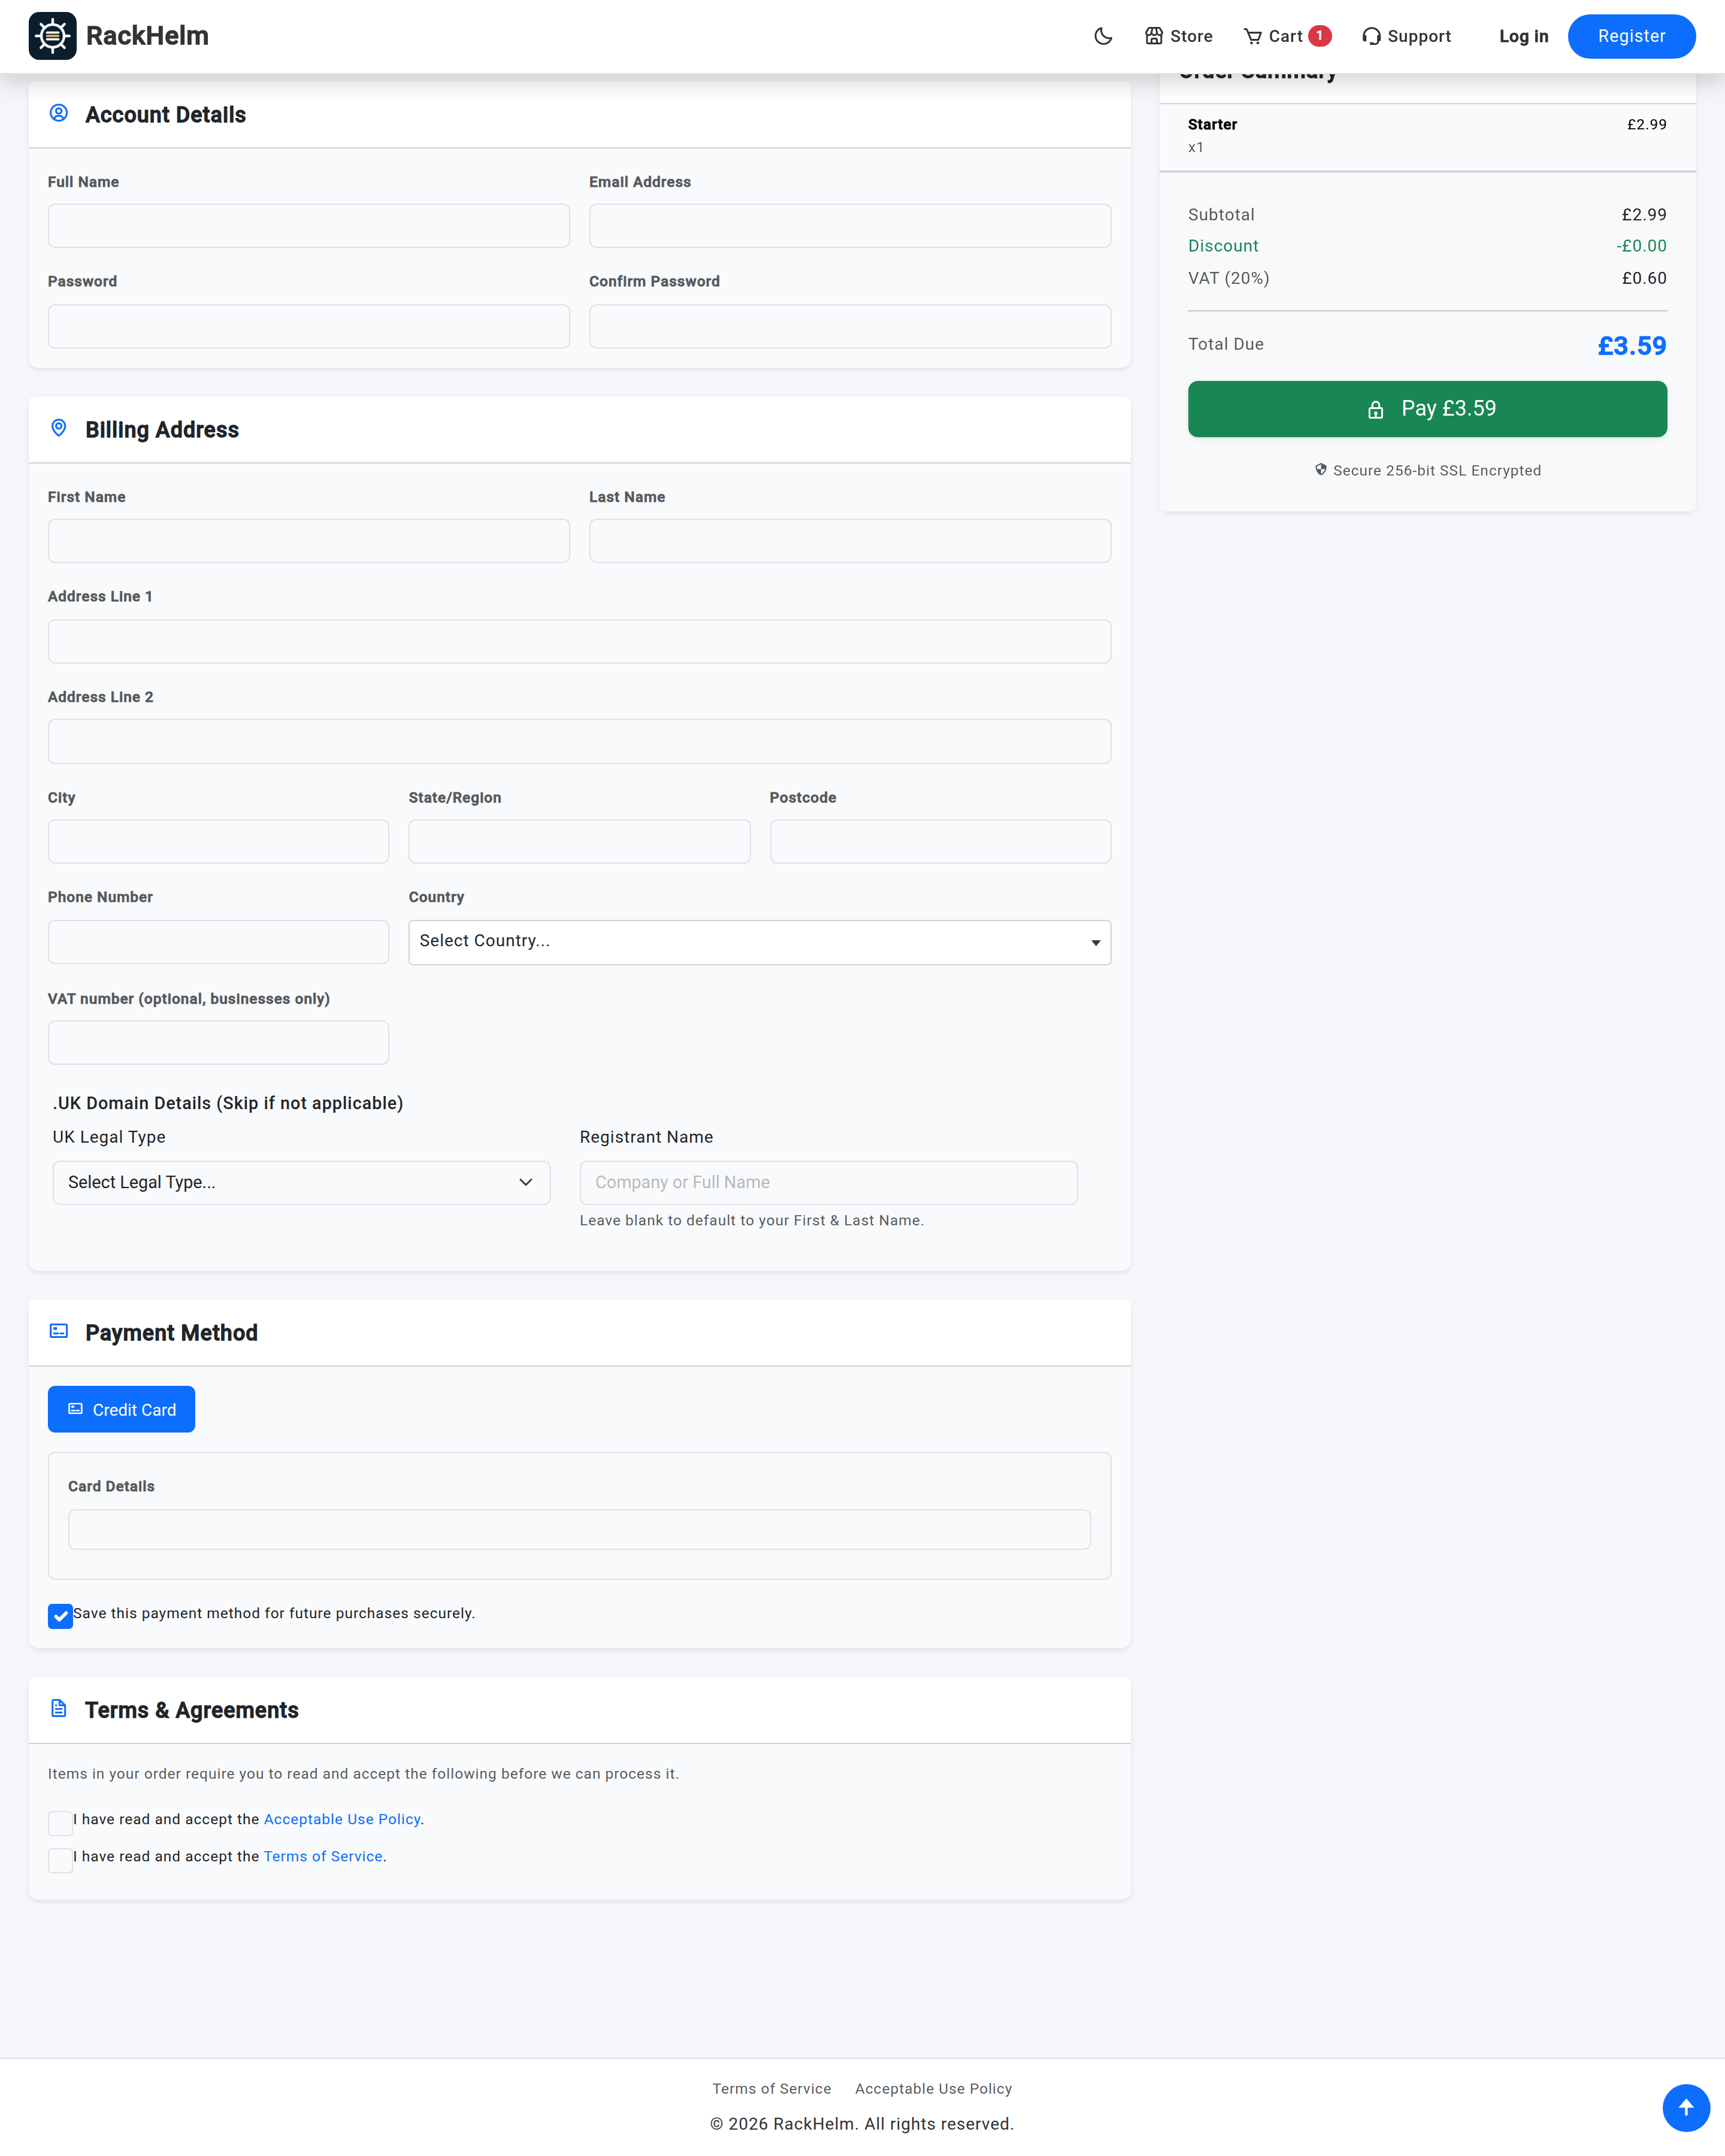1725x2156 pixels.
Task: Open the Select Country dropdown
Action: click(759, 942)
